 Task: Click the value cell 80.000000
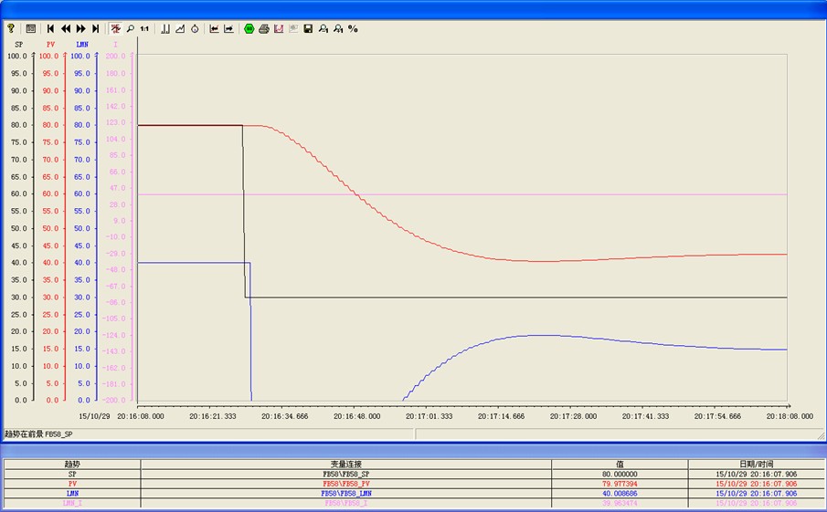pyautogui.click(x=620, y=474)
